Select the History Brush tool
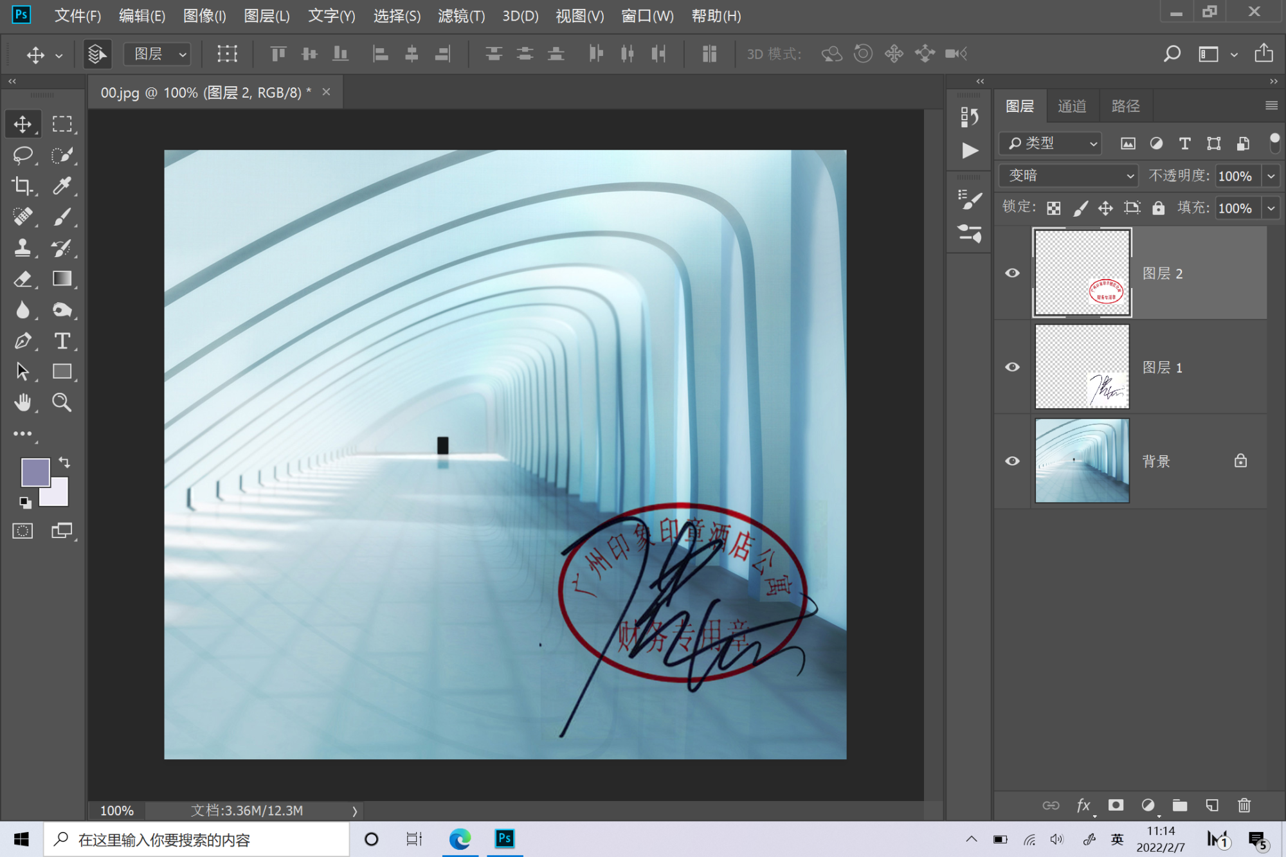The width and height of the screenshot is (1286, 857). [x=62, y=248]
